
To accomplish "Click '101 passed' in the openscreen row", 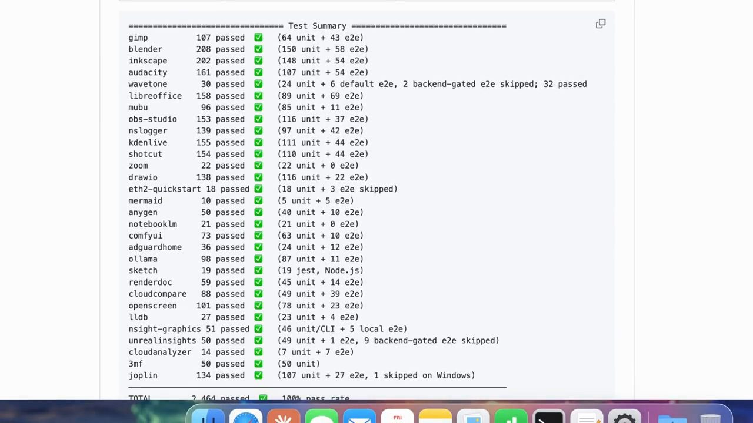I will click(221, 305).
